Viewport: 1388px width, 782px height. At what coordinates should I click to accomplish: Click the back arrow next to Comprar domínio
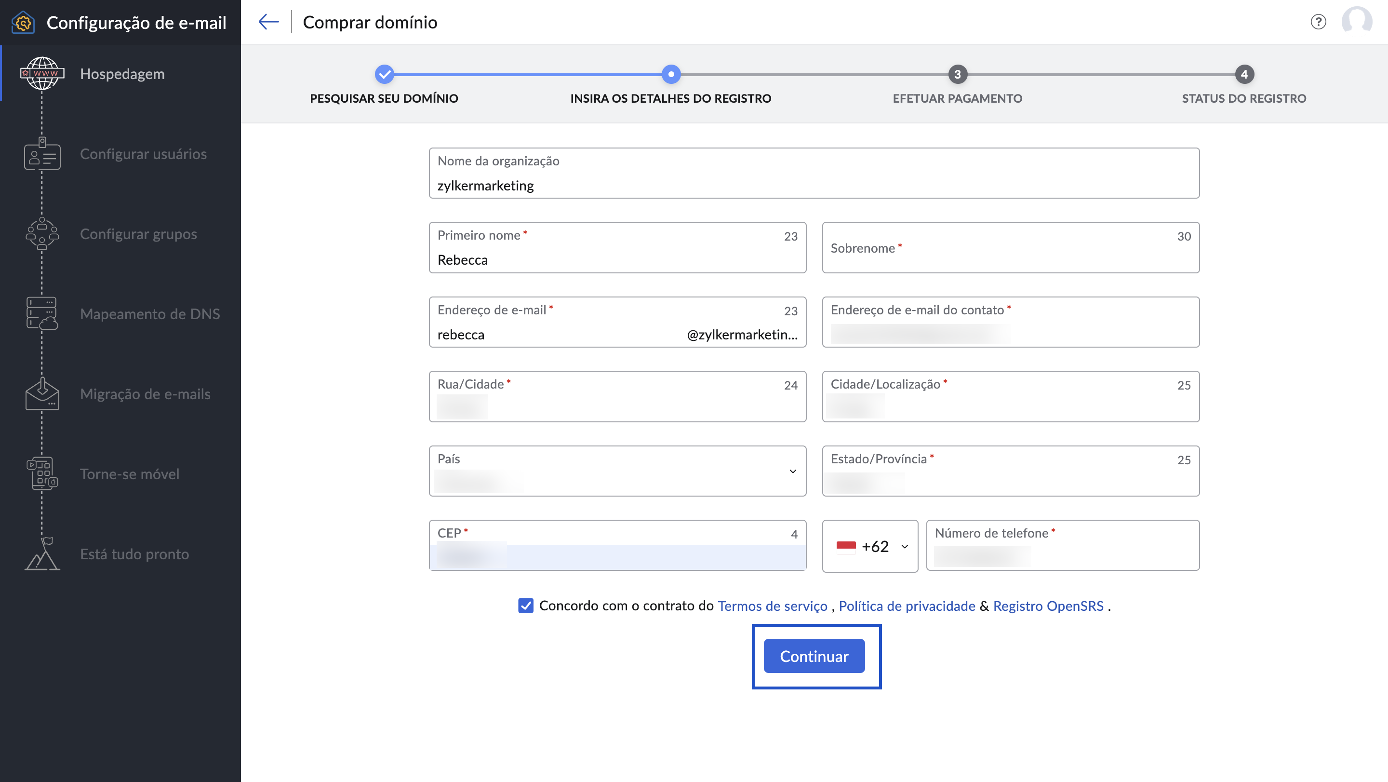pos(268,22)
